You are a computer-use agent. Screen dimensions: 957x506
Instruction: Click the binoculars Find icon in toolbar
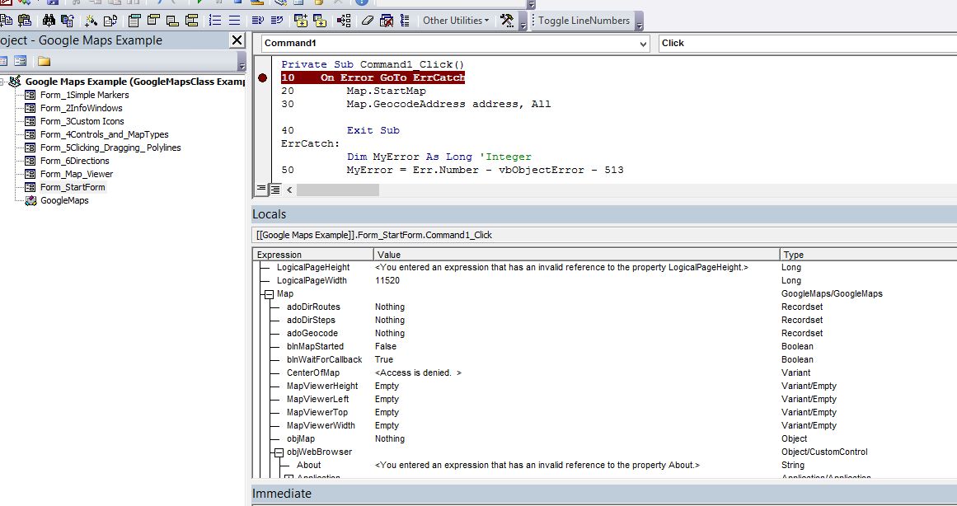pyautogui.click(x=49, y=21)
